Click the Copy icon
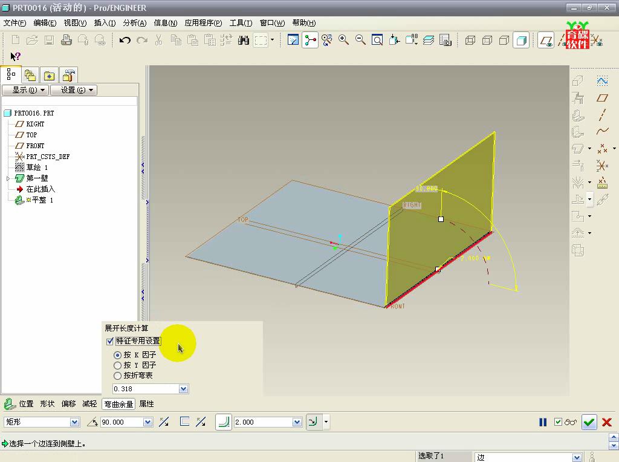Viewport: 619px width, 462px height. pyautogui.click(x=176, y=40)
